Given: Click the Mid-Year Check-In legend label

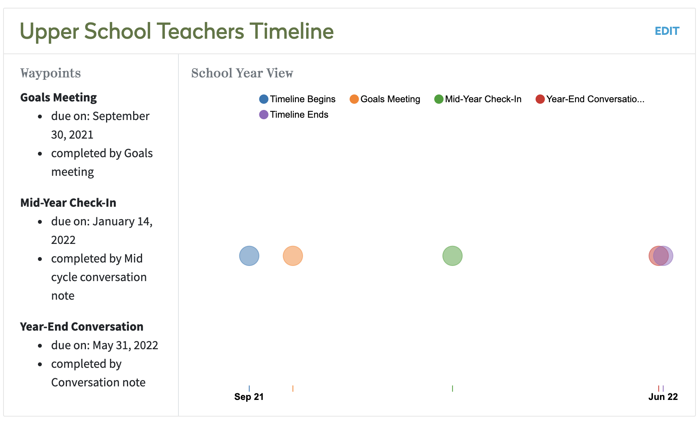Looking at the screenshot, I should click(483, 99).
